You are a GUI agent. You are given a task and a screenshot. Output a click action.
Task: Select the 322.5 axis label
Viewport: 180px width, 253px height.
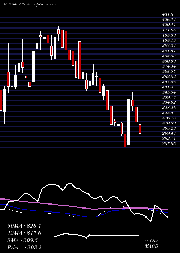point(168,113)
